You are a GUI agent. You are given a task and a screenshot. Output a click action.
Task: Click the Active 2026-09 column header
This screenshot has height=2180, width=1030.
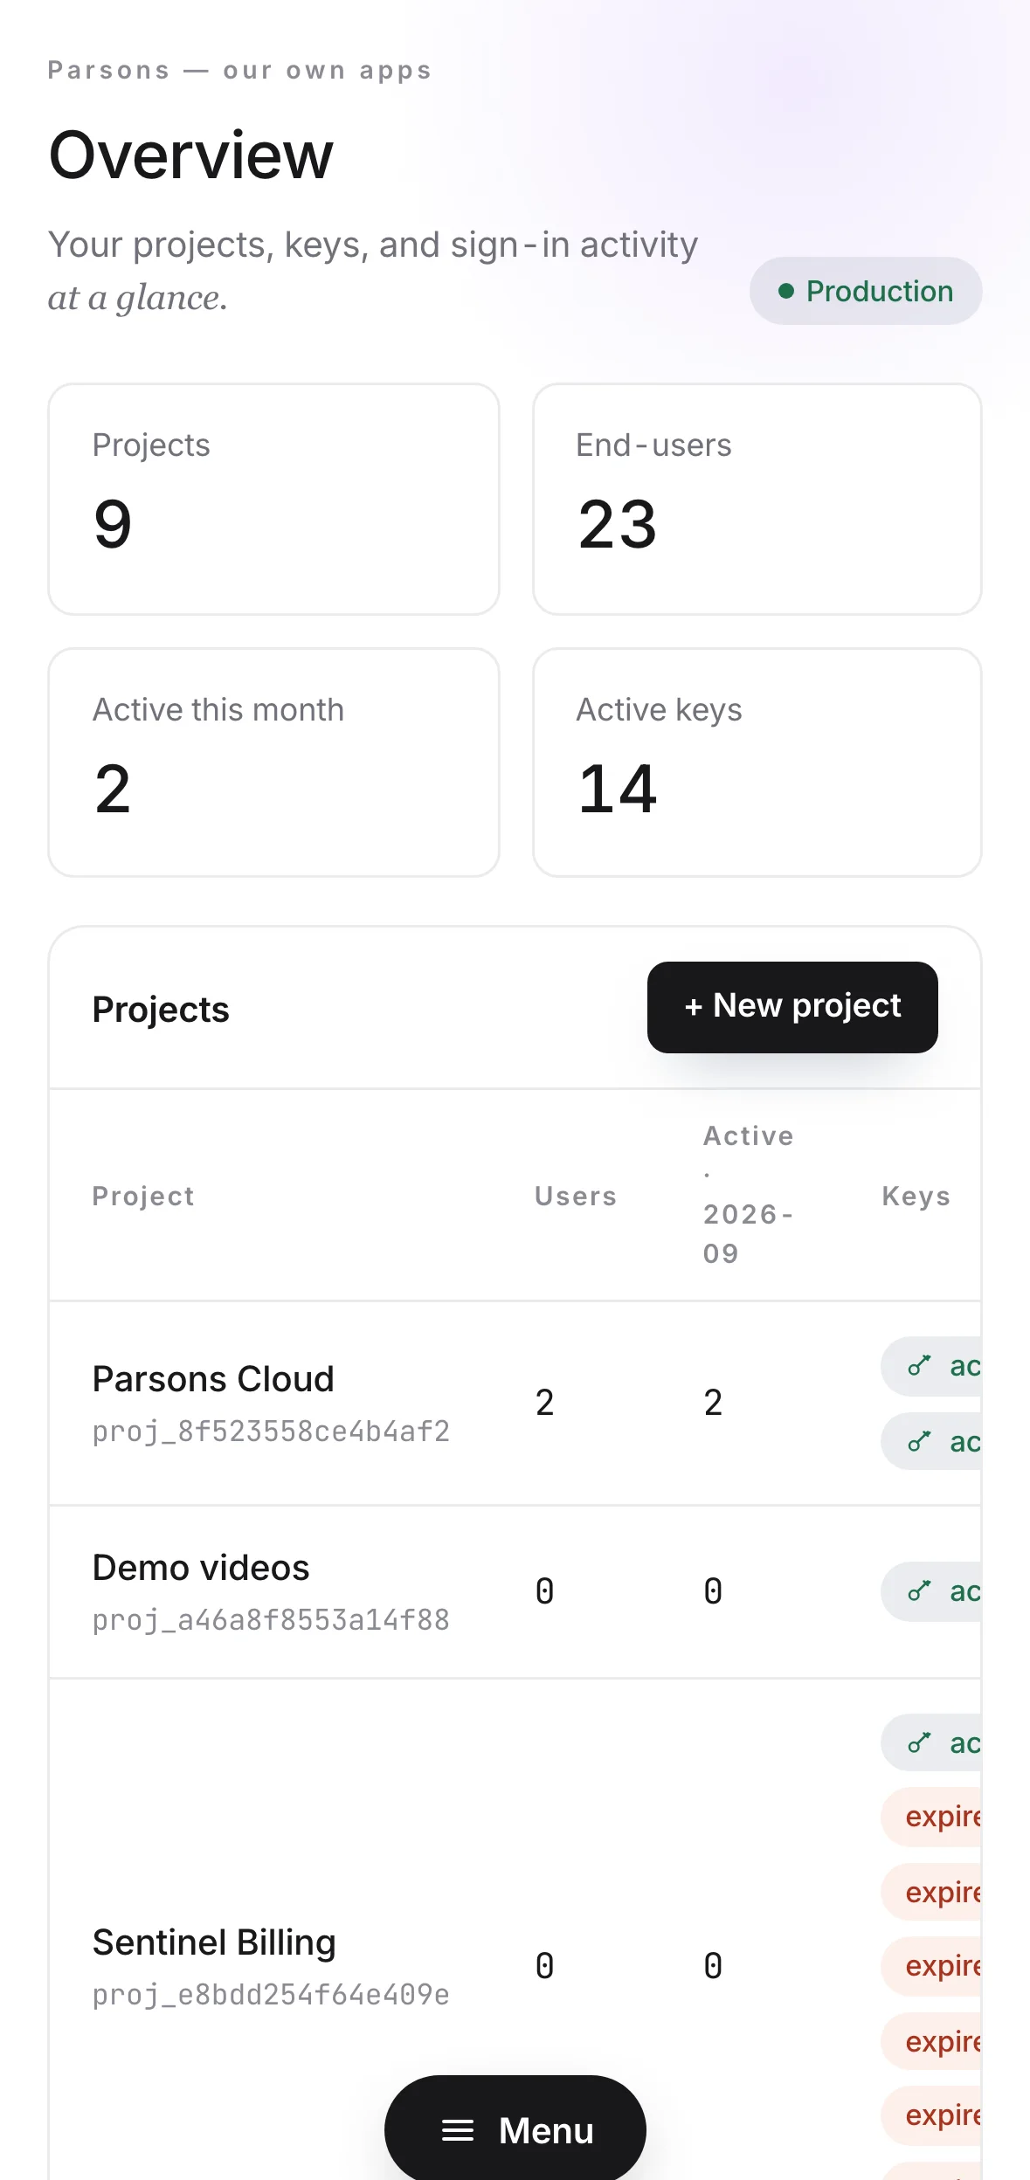point(749,1195)
